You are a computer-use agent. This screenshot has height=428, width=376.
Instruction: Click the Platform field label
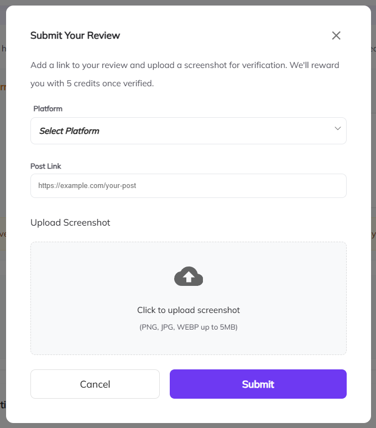point(48,108)
